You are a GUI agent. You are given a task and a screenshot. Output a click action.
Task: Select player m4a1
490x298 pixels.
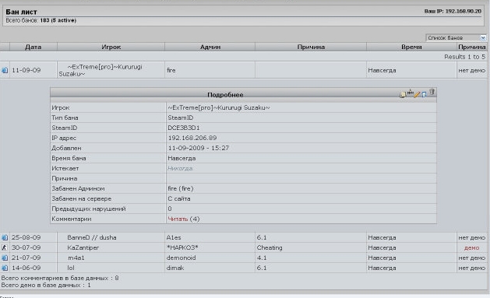tap(76, 258)
